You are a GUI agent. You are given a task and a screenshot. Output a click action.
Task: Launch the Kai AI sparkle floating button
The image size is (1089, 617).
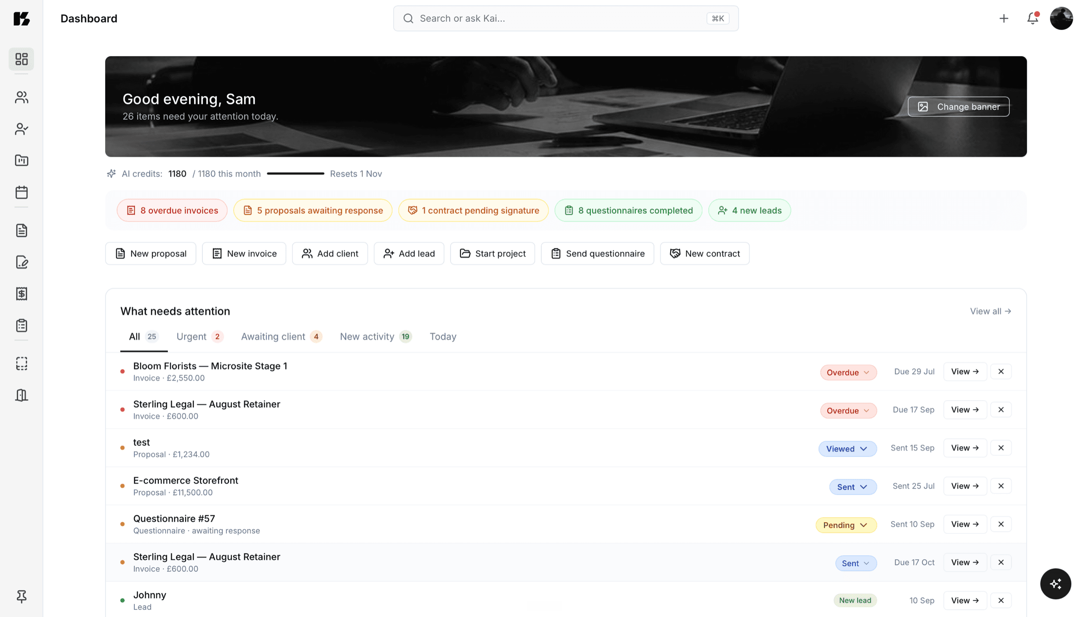[1055, 583]
